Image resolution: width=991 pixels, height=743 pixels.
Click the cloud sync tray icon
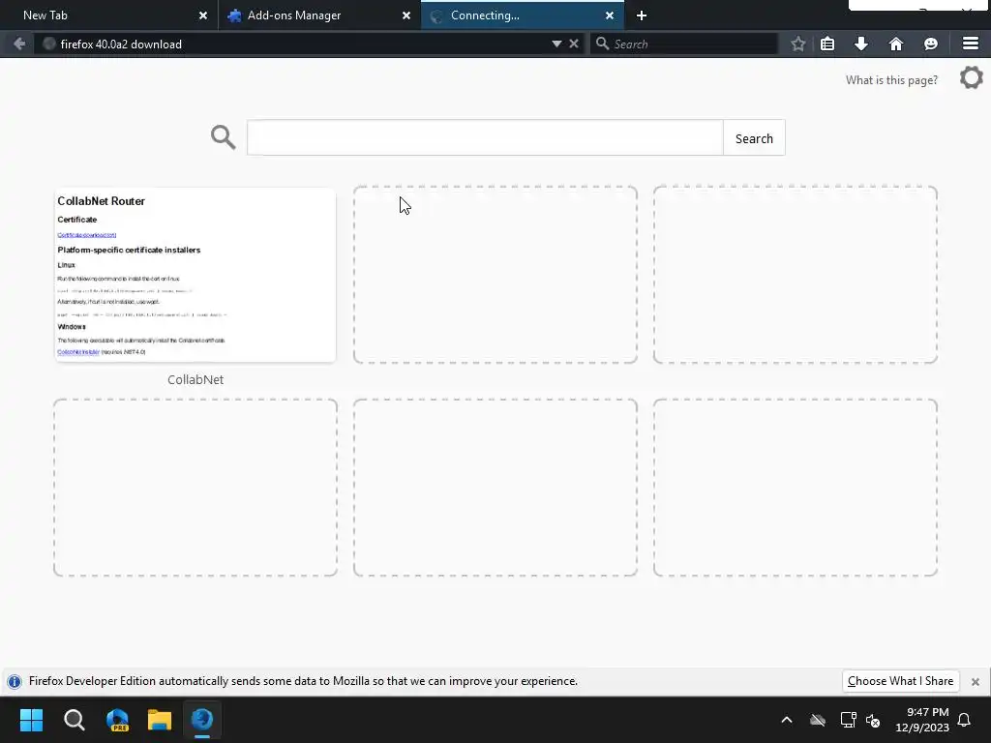pyautogui.click(x=817, y=720)
